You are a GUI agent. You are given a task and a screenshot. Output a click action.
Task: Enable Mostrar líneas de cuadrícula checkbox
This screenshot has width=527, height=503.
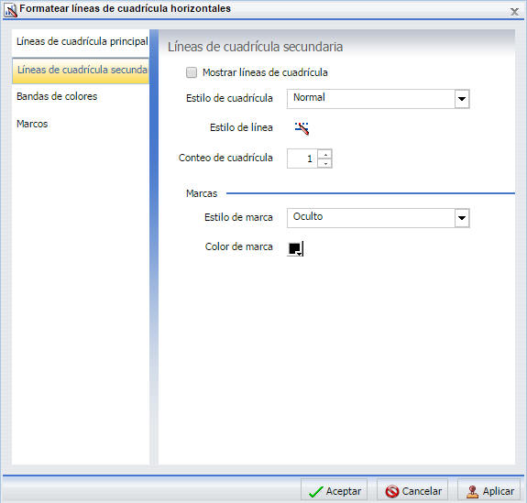pos(192,72)
